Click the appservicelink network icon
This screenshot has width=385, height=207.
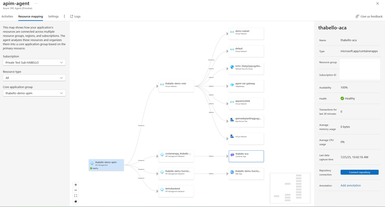pyautogui.click(x=232, y=102)
